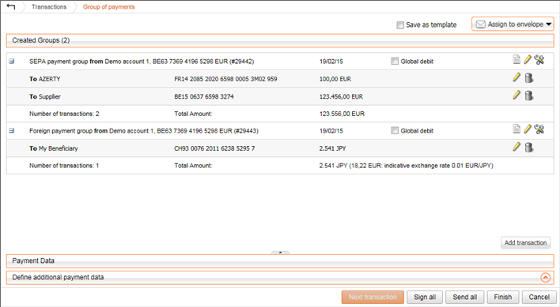Viewport: 560px width, 307px height.
Task: Collapse the Foreign payment group row
Action: [x=12, y=131]
